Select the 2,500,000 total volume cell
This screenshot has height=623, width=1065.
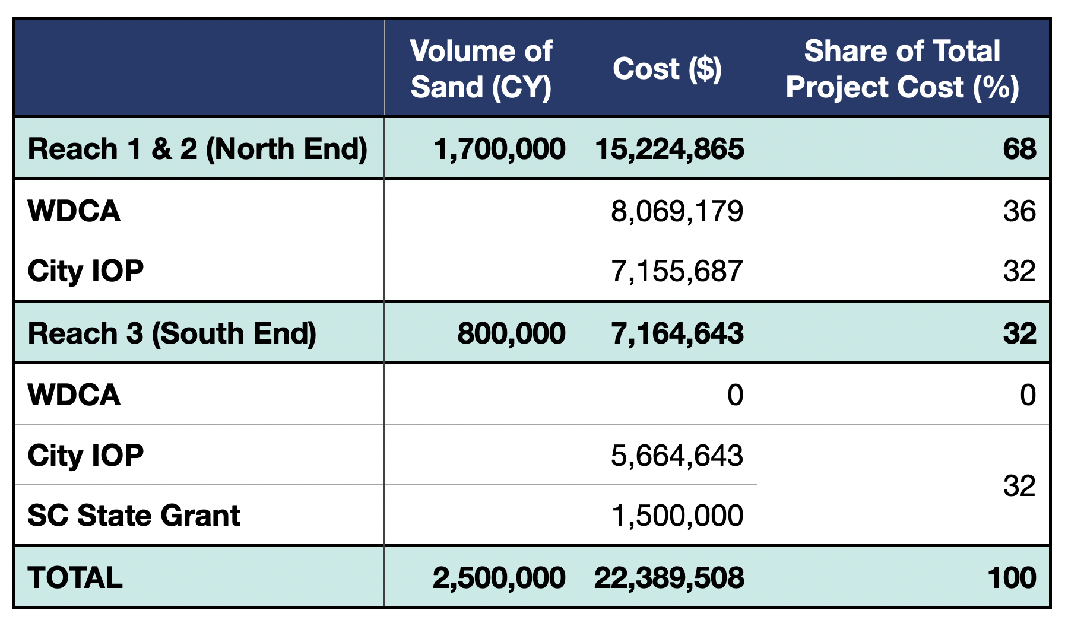(481, 577)
